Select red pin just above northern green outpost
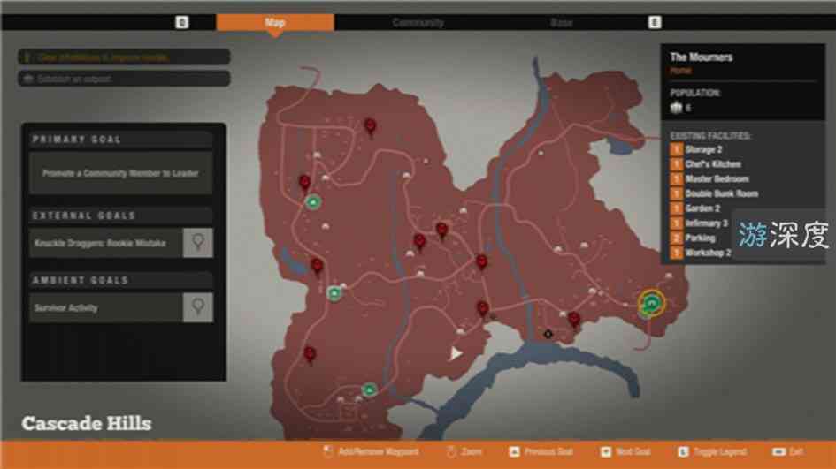Viewport: 836px width, 469px height. tap(304, 183)
